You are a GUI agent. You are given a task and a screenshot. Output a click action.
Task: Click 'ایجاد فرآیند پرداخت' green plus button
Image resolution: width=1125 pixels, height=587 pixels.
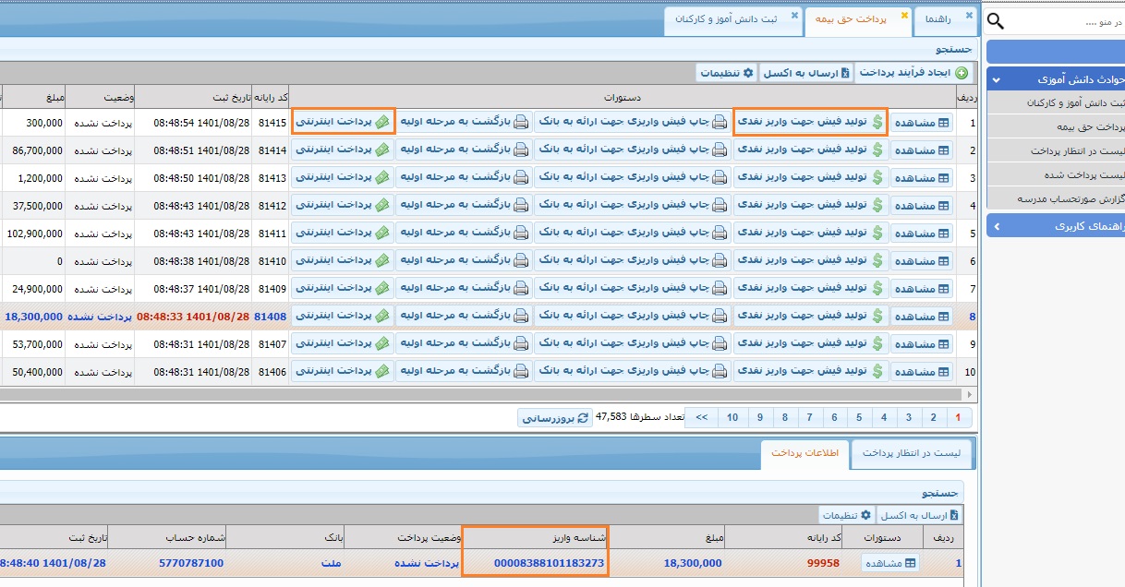[x=913, y=73]
